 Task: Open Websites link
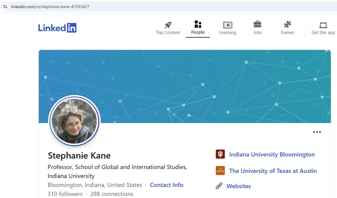tap(238, 186)
